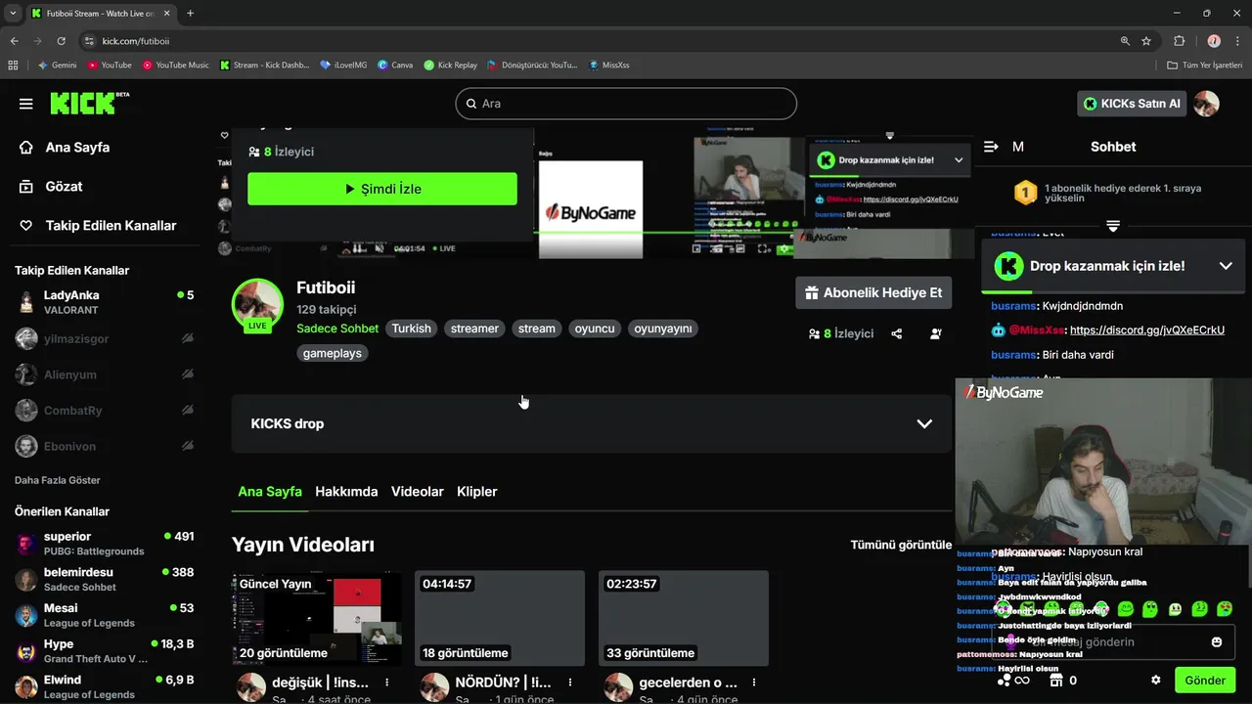This screenshot has height=704, width=1252.
Task: Open the Chrome tab search dropdown
Action: point(13,14)
